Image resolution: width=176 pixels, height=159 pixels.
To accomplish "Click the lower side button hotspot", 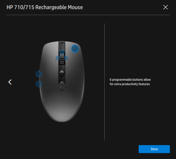I will [39, 84].
